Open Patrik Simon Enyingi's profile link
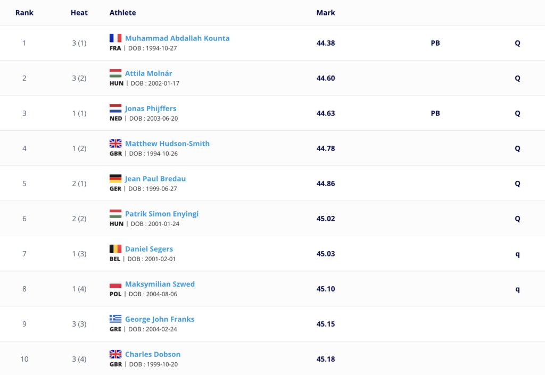 (x=162, y=214)
